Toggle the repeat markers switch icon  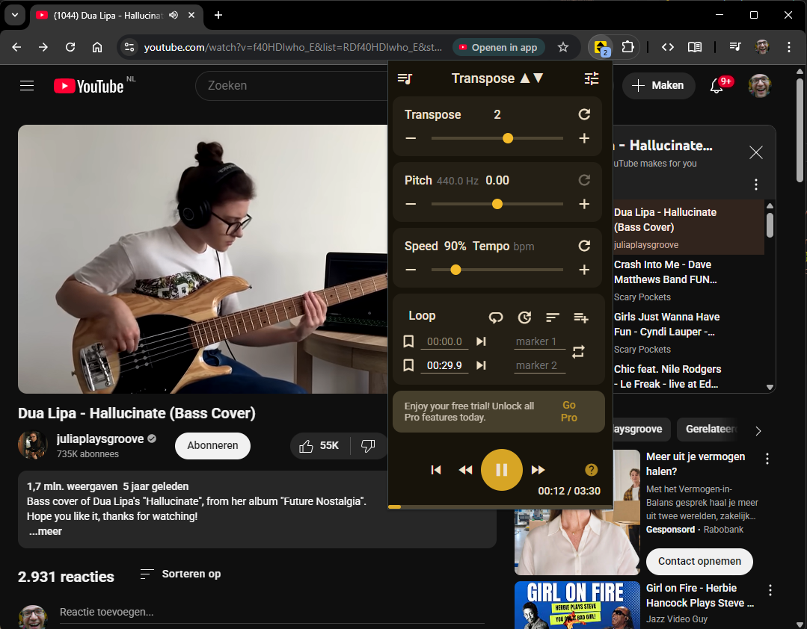578,351
